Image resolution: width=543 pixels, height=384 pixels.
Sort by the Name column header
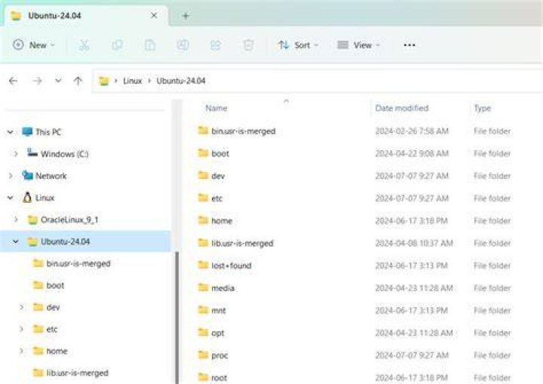coord(216,108)
